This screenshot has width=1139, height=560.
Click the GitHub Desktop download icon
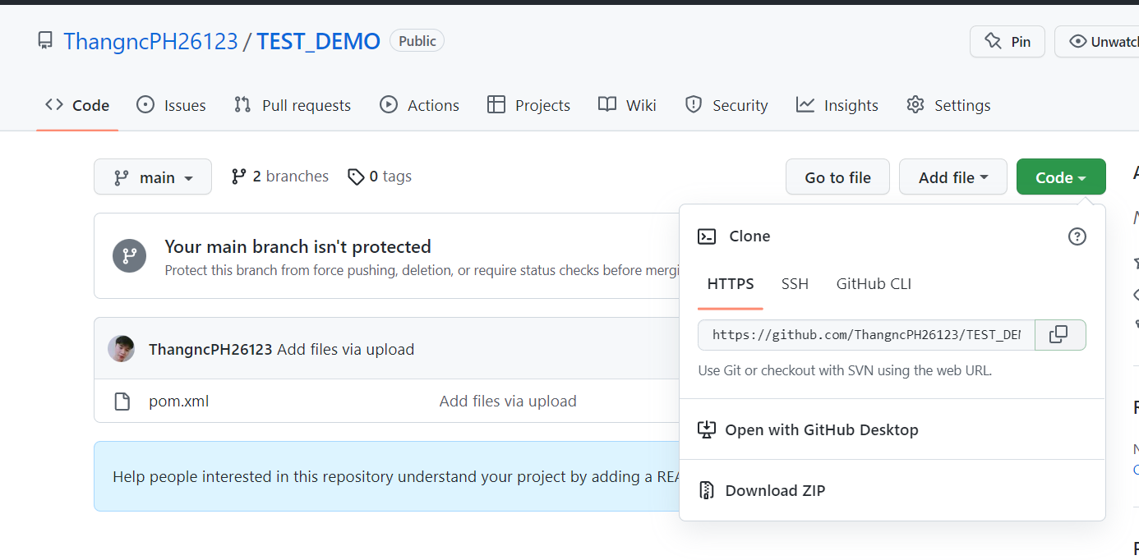[x=707, y=429]
